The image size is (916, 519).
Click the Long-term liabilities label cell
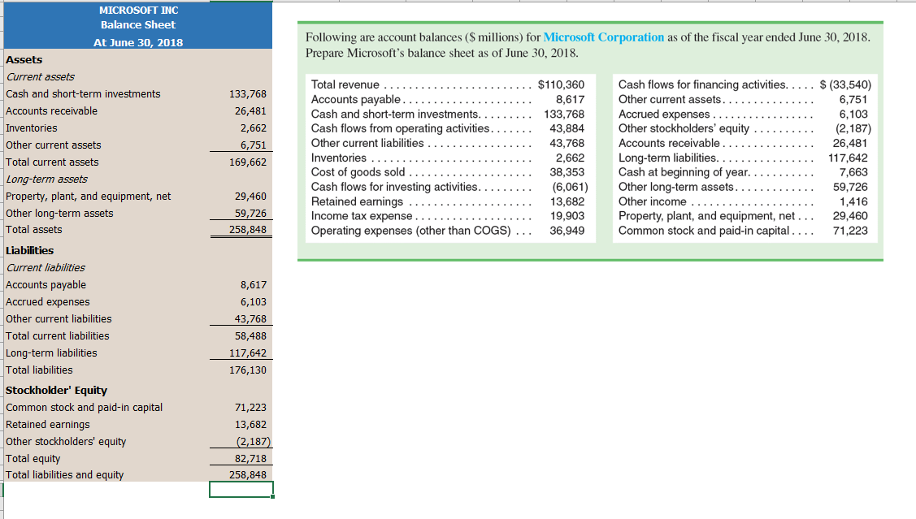[51, 353]
